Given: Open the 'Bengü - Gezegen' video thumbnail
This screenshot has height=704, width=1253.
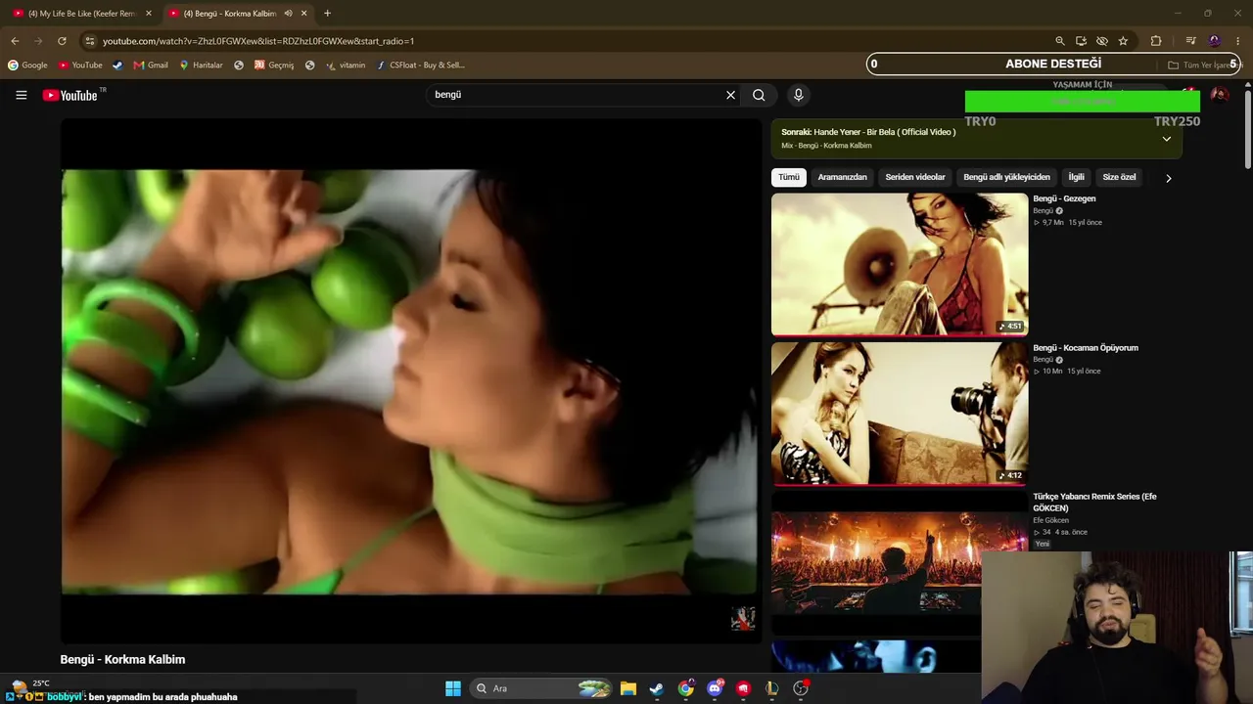Looking at the screenshot, I should [x=900, y=264].
